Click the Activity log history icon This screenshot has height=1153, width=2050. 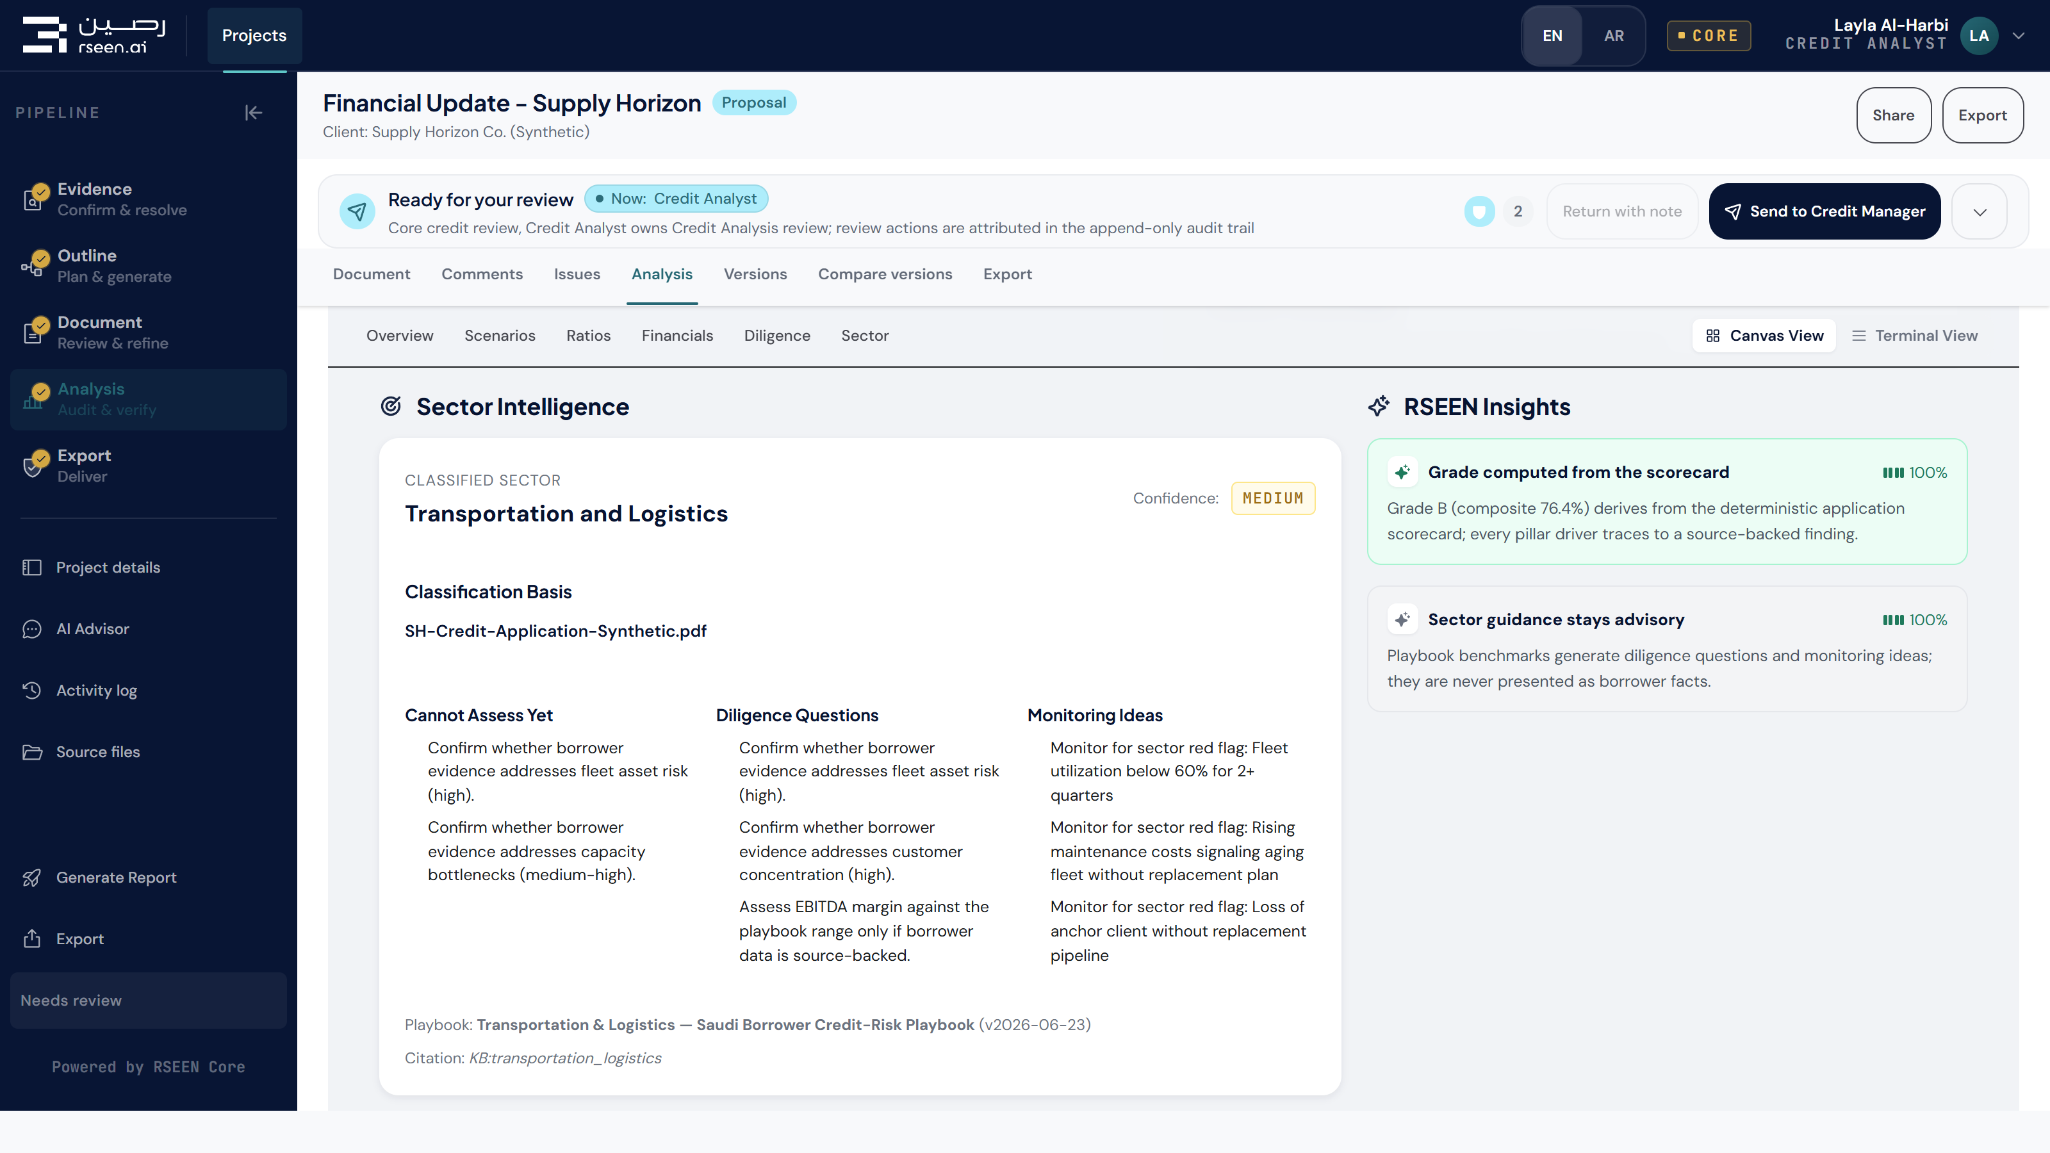(x=32, y=690)
